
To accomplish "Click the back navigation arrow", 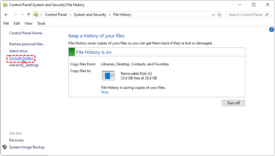I will point(6,15).
